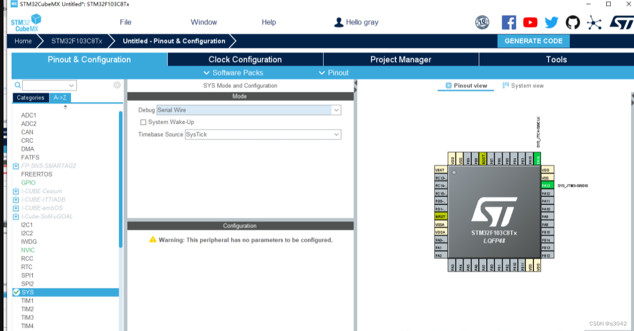Open the Facebook page icon
634x331 pixels.
point(509,22)
